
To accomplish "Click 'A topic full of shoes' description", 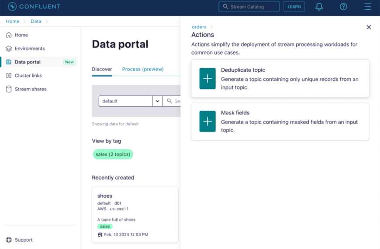I will point(116,220).
